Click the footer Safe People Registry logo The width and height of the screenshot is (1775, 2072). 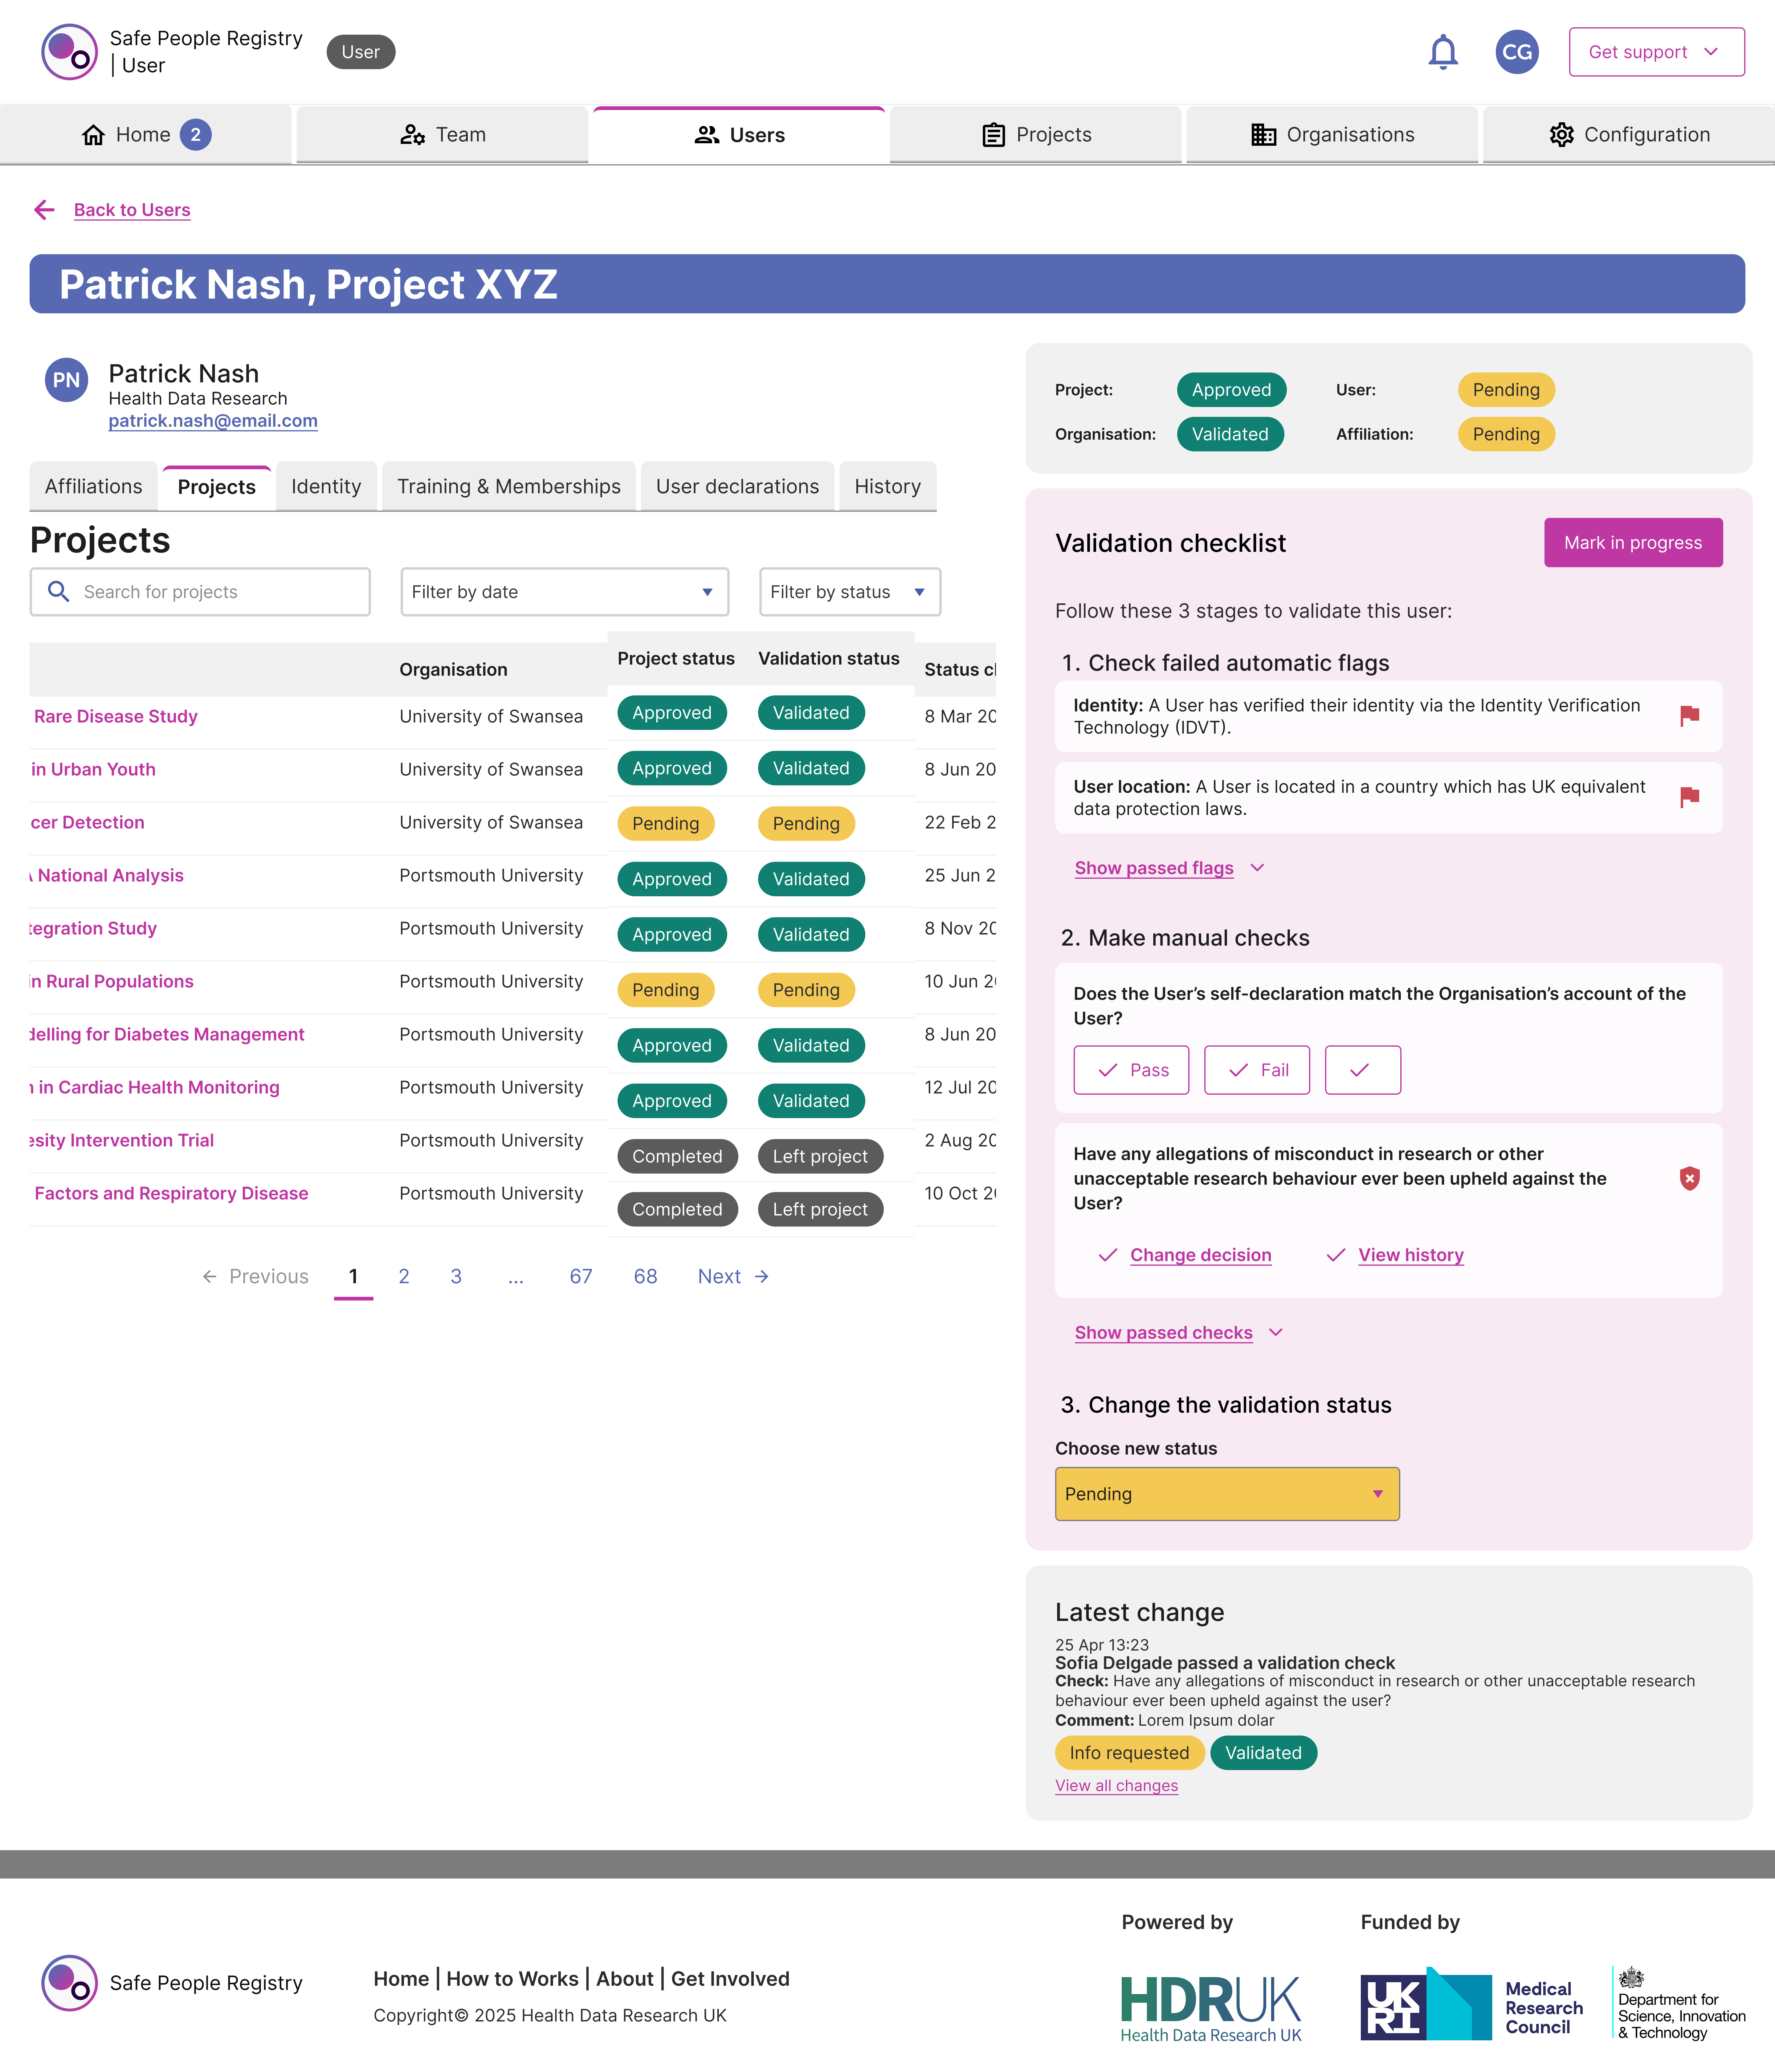pyautogui.click(x=69, y=1983)
